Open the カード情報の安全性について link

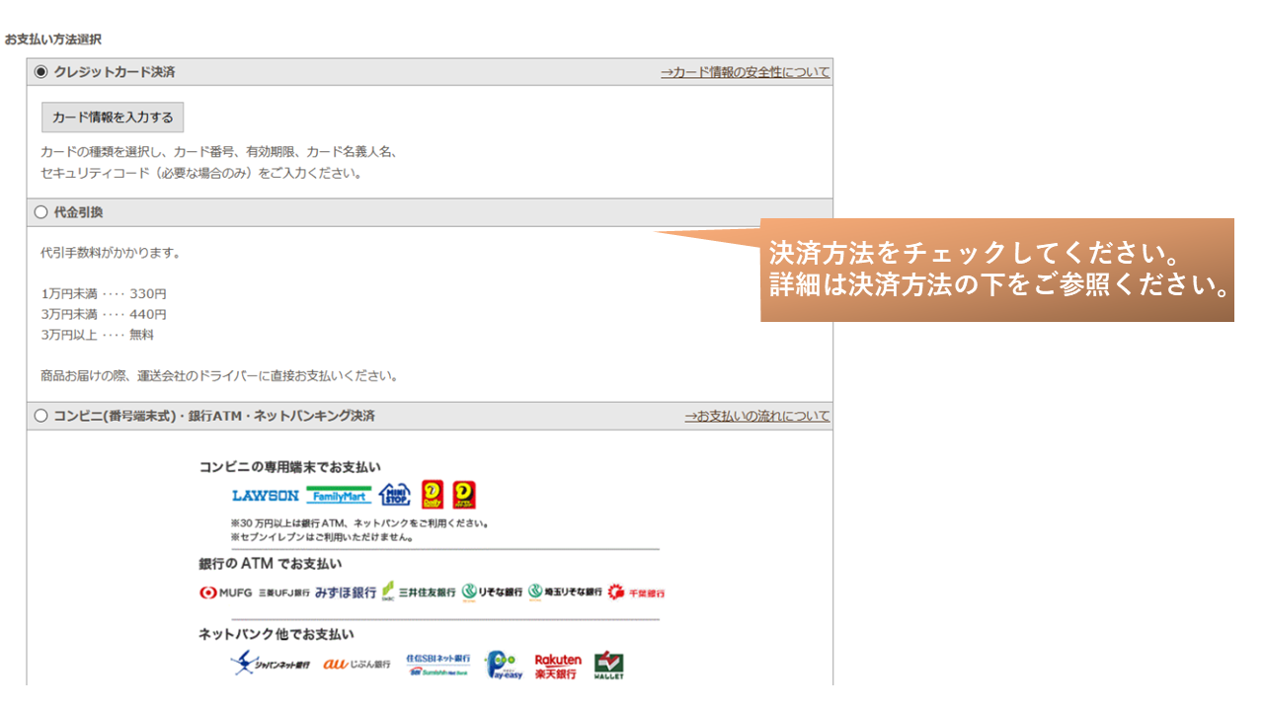[x=746, y=72]
